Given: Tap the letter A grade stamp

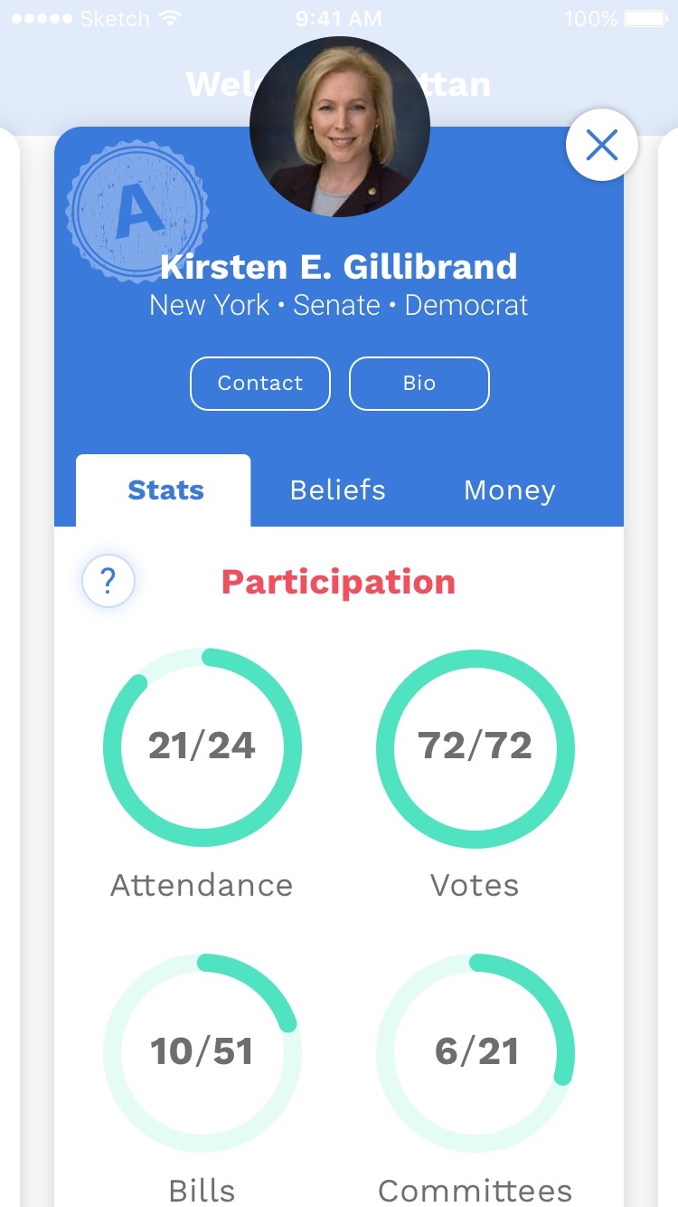Looking at the screenshot, I should (x=137, y=212).
